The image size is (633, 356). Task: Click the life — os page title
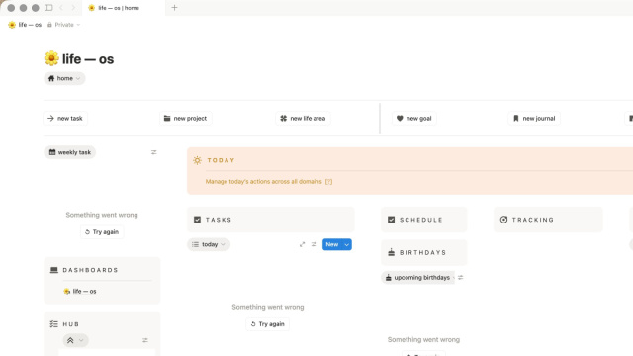coord(88,59)
